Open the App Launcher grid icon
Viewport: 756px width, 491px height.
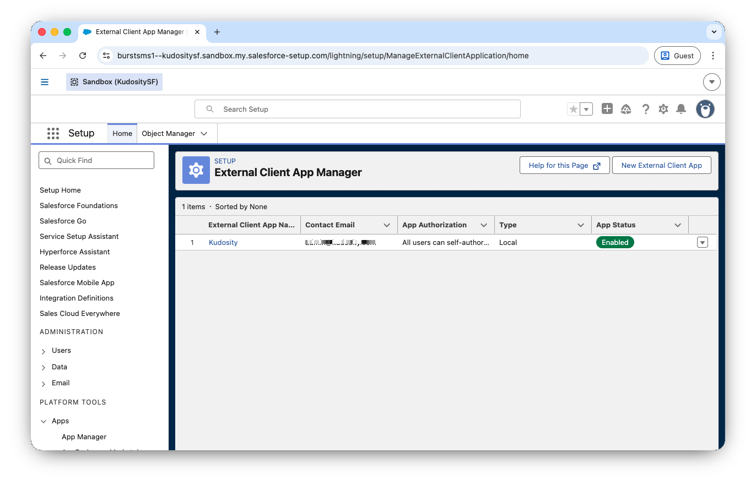click(x=53, y=133)
